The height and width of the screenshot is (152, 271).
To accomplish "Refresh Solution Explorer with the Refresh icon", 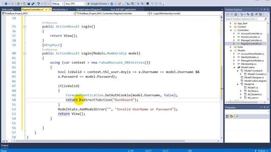I will point(252,14).
